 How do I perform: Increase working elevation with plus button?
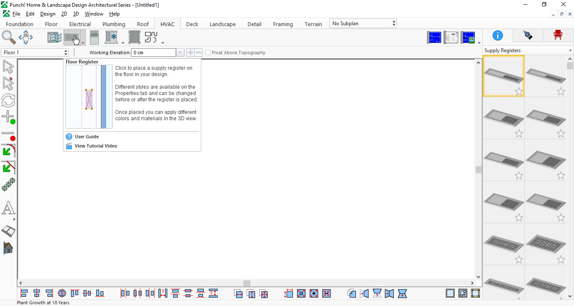click(x=190, y=53)
